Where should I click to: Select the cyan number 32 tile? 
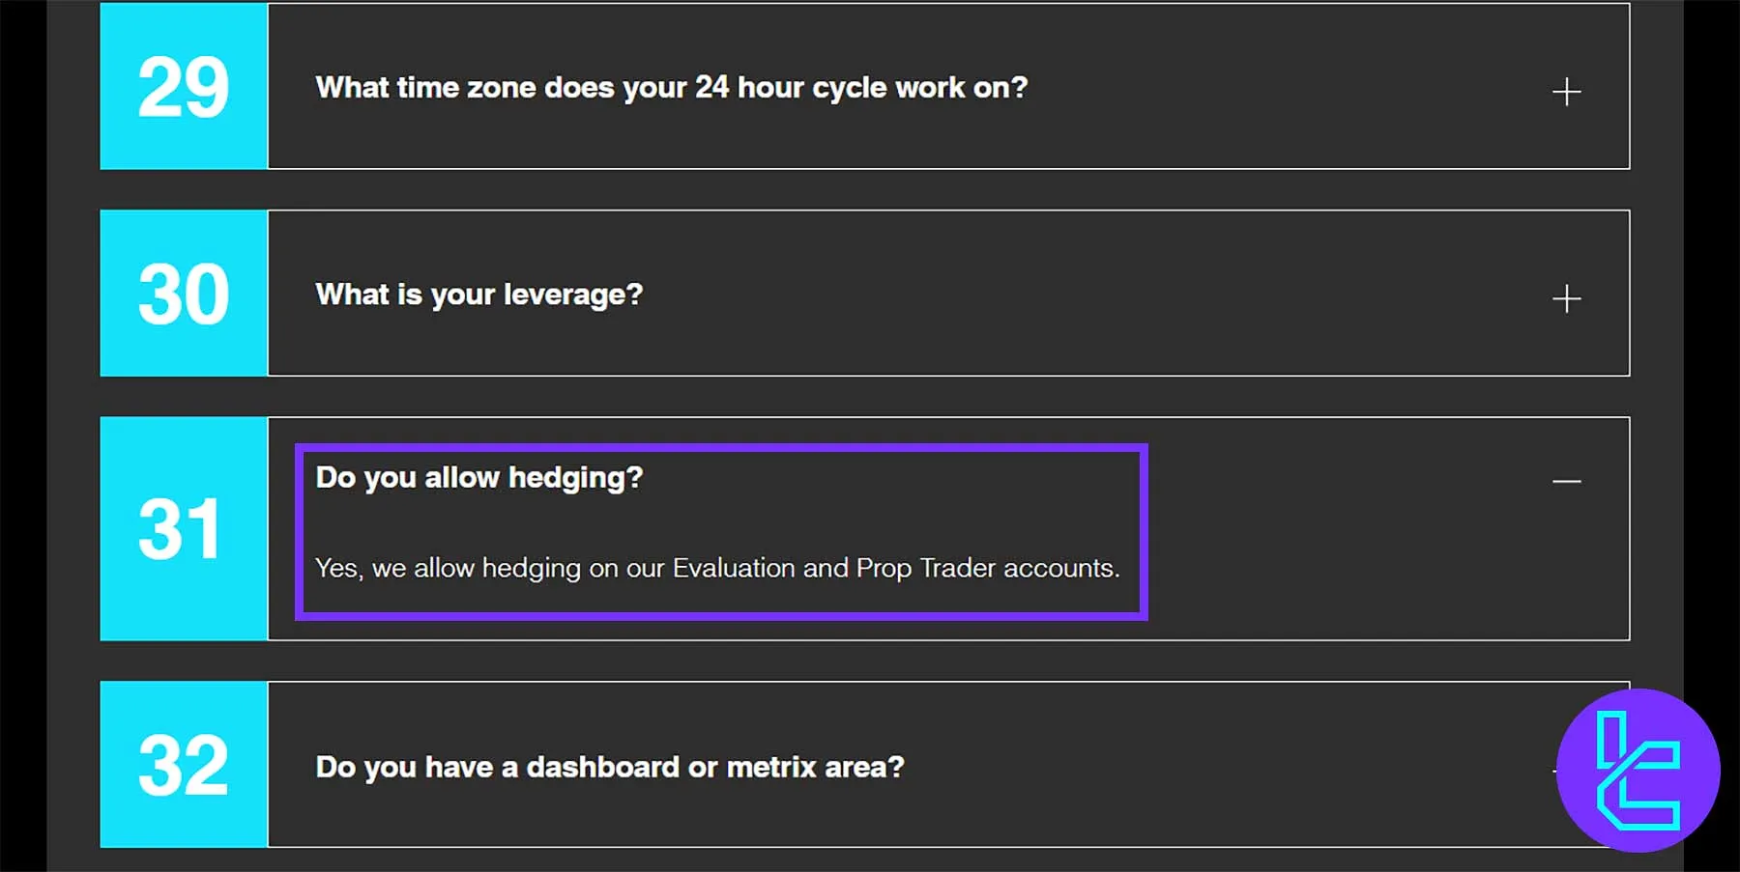(x=184, y=765)
